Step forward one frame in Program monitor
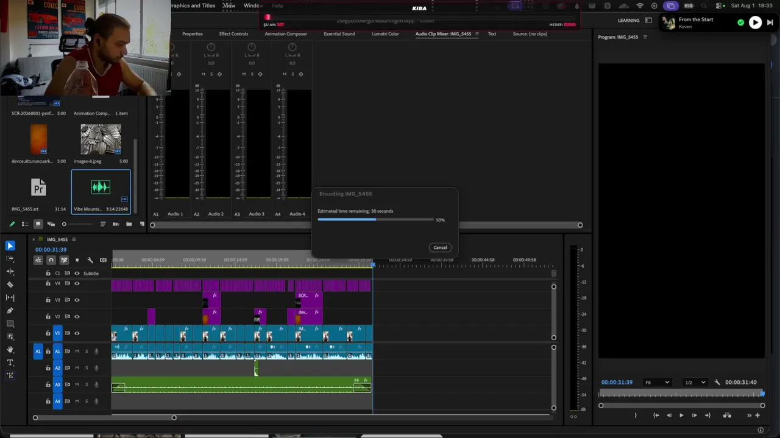 click(x=694, y=415)
